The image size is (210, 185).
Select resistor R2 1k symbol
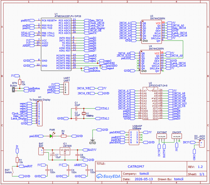pos(64,136)
